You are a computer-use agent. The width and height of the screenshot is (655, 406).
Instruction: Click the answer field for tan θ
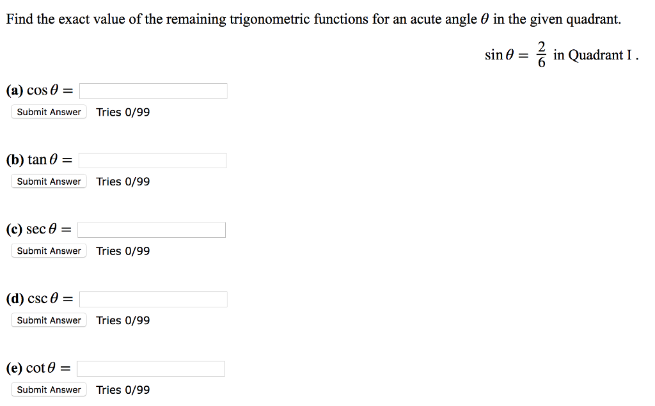152,160
